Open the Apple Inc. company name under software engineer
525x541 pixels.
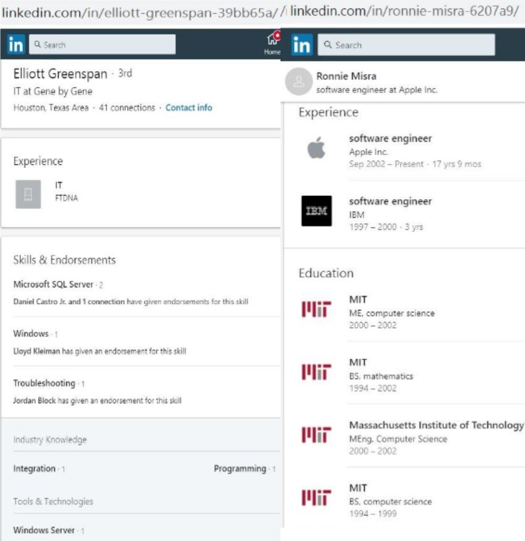click(369, 152)
